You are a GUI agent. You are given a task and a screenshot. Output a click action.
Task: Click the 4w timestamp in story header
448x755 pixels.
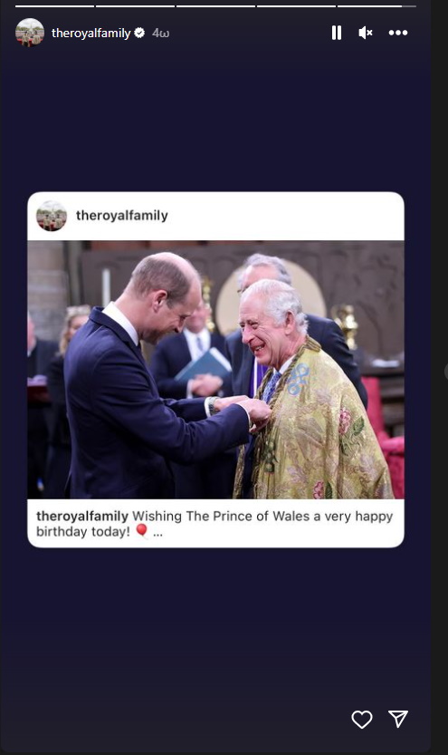160,34
